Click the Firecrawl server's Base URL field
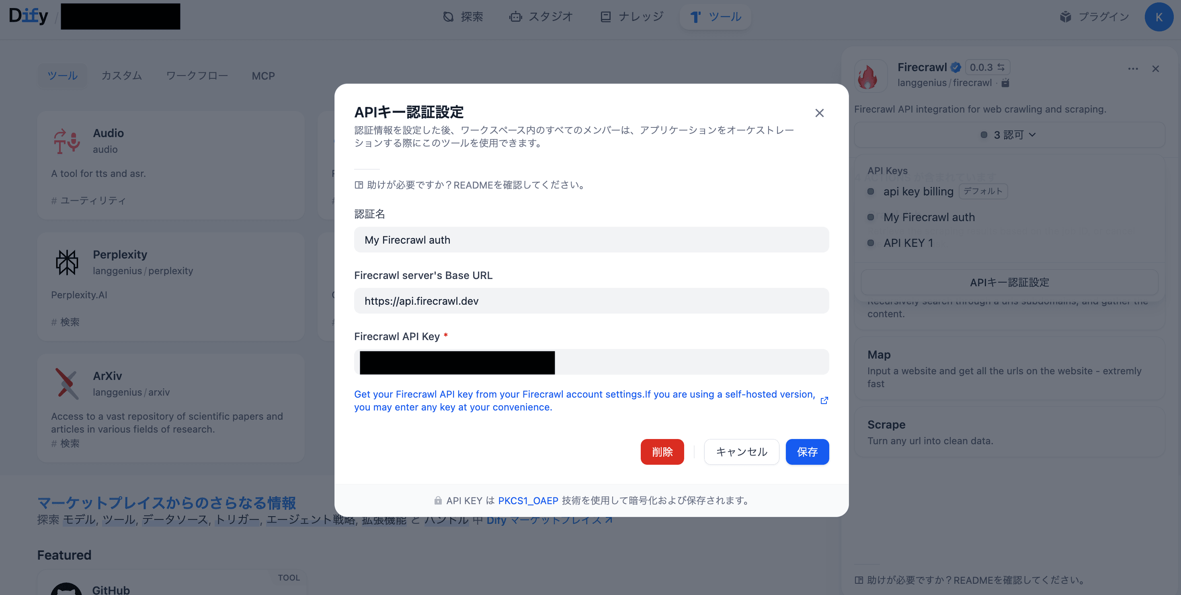 pyautogui.click(x=591, y=301)
